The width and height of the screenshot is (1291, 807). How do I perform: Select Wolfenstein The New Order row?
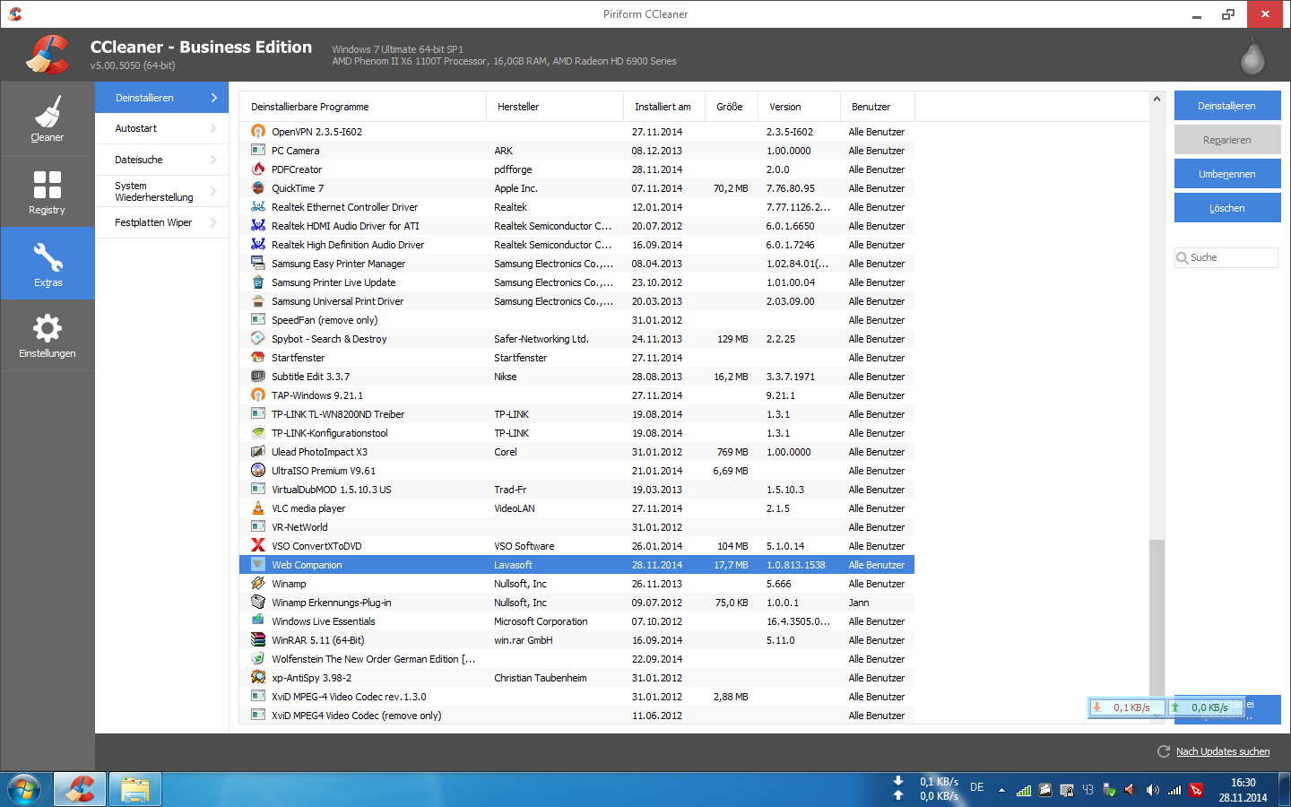click(576, 659)
